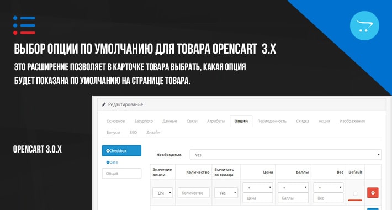This screenshot has height=210, width=392.
Task: Switch to the Изображения tab
Action: 352,121
